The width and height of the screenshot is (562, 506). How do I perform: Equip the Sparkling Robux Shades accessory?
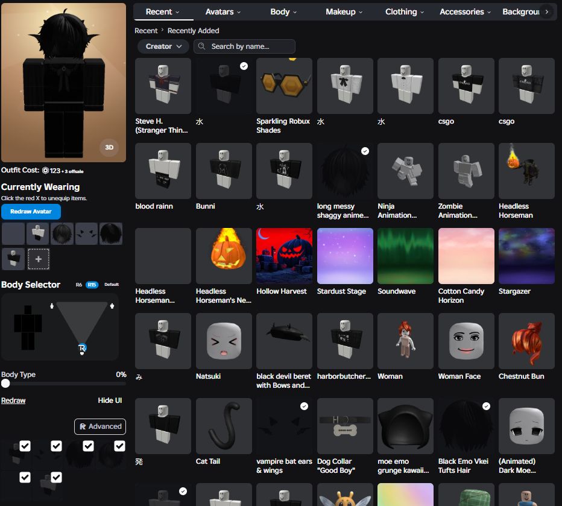(x=284, y=86)
